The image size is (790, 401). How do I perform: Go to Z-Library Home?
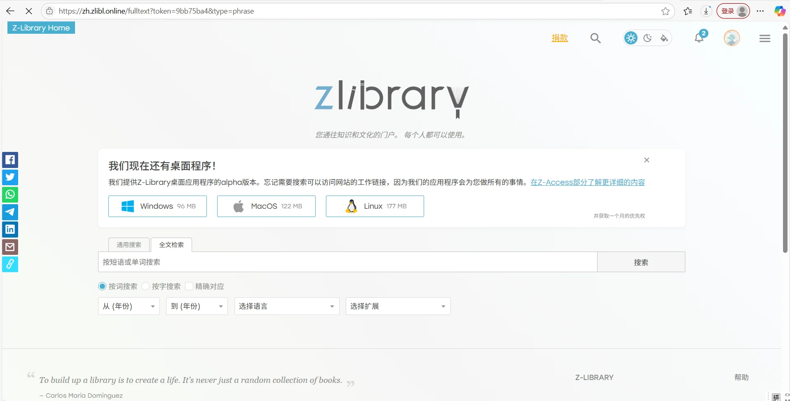pos(41,28)
